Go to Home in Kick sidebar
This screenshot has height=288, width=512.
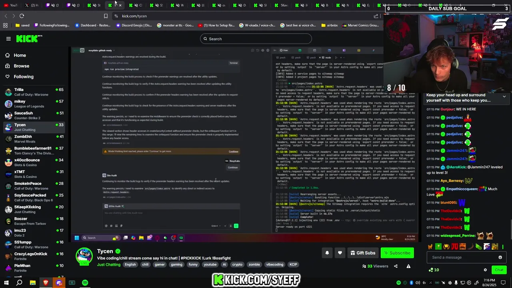click(20, 56)
